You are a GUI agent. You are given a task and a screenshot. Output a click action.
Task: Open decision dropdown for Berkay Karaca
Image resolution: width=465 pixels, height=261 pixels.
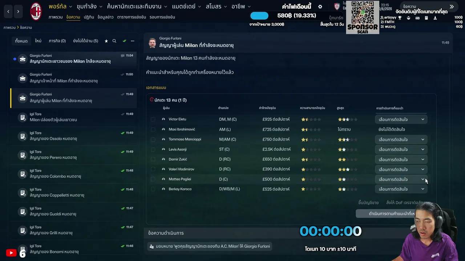[401, 189]
